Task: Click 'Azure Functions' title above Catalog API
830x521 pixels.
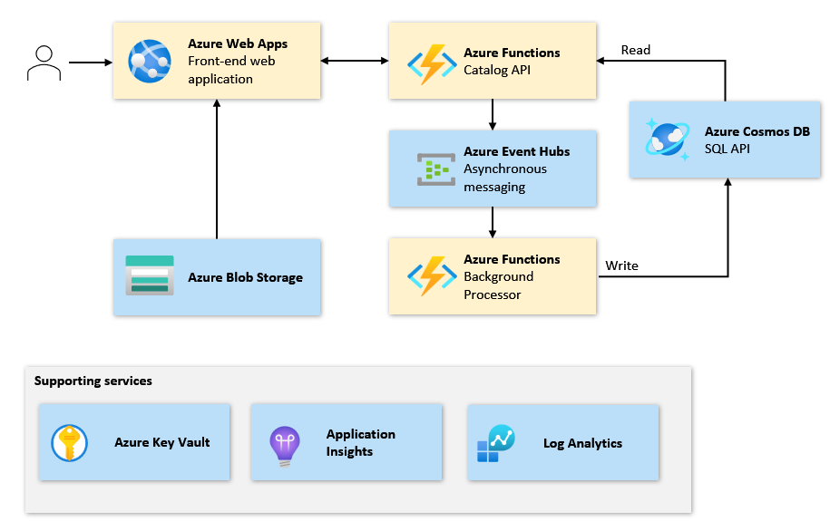Action: coord(512,53)
